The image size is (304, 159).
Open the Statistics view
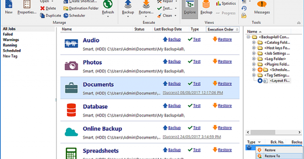[226, 3]
